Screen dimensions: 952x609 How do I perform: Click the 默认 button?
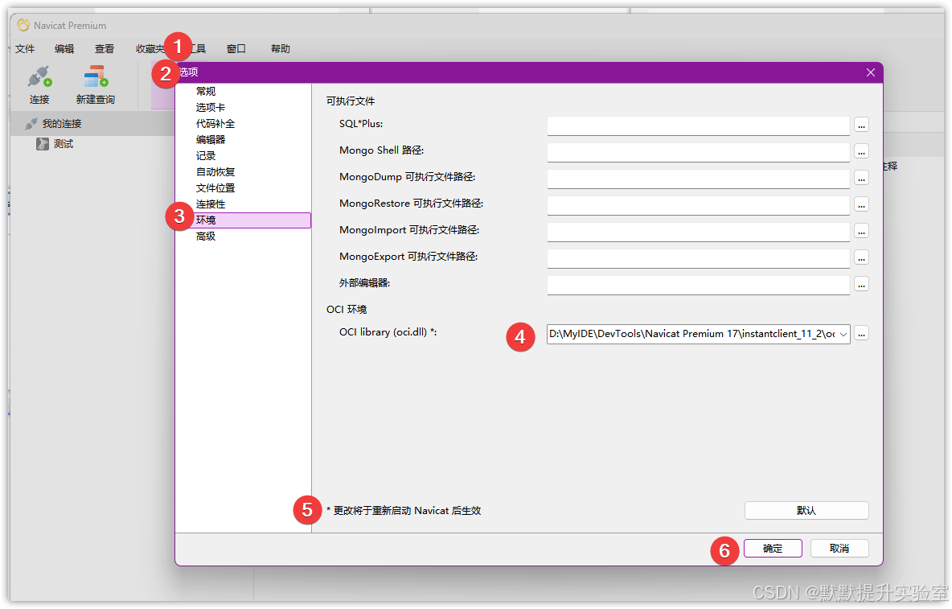point(806,510)
